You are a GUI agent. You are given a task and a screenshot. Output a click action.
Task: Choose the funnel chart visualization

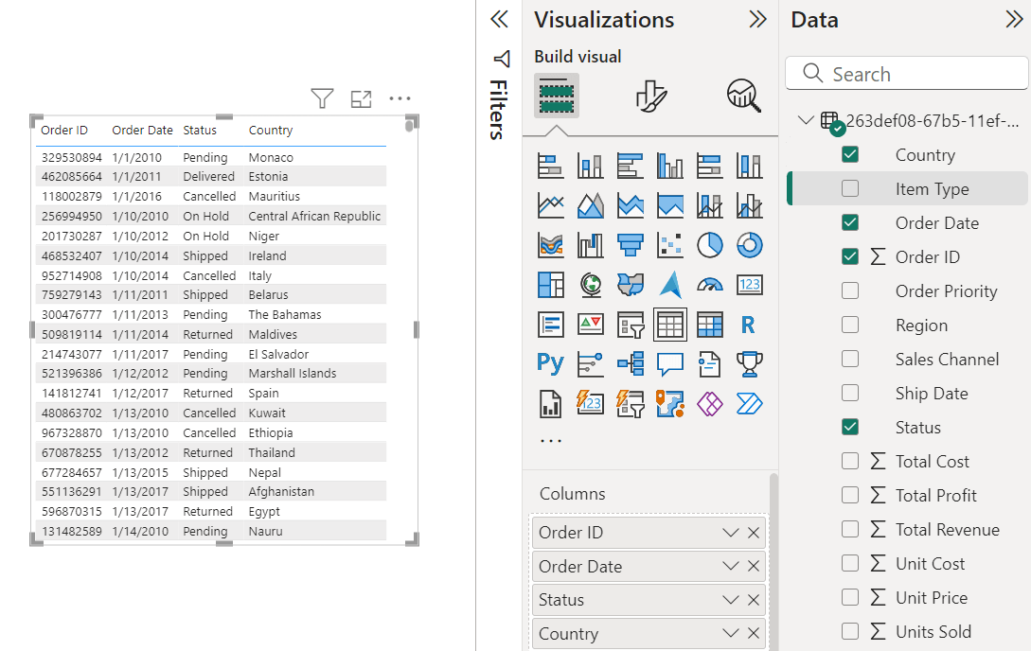pos(631,243)
